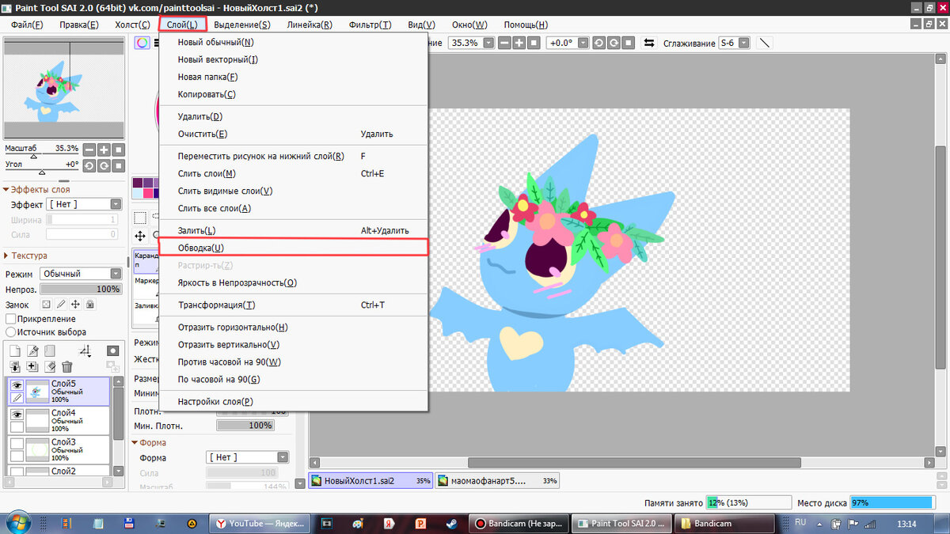
Task: Collapse the Форма section header
Action: pyautogui.click(x=149, y=443)
